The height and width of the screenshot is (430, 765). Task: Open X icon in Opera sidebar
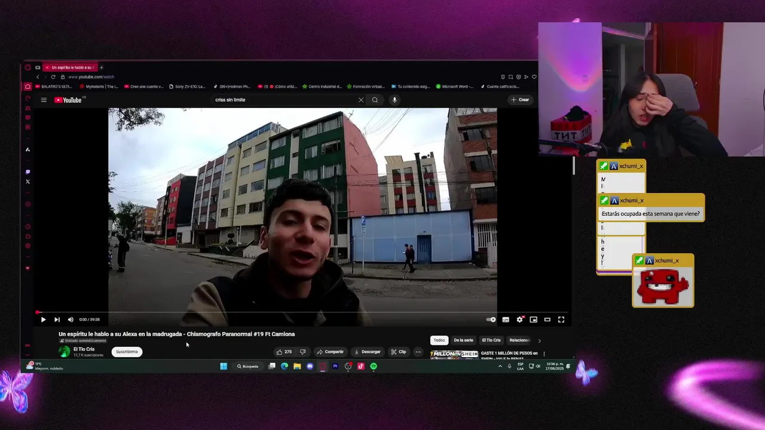coord(27,182)
